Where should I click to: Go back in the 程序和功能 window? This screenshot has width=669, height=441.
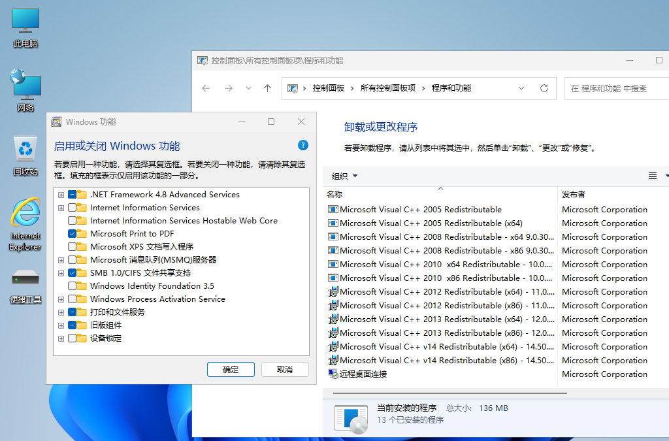point(206,88)
